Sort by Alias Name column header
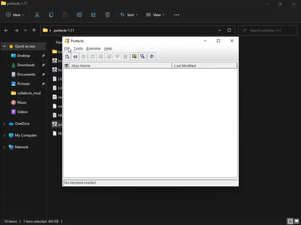301x225 pixels. click(x=121, y=66)
